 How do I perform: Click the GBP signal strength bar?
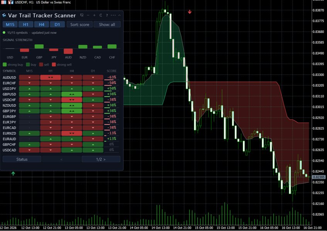pyautogui.click(x=39, y=46)
